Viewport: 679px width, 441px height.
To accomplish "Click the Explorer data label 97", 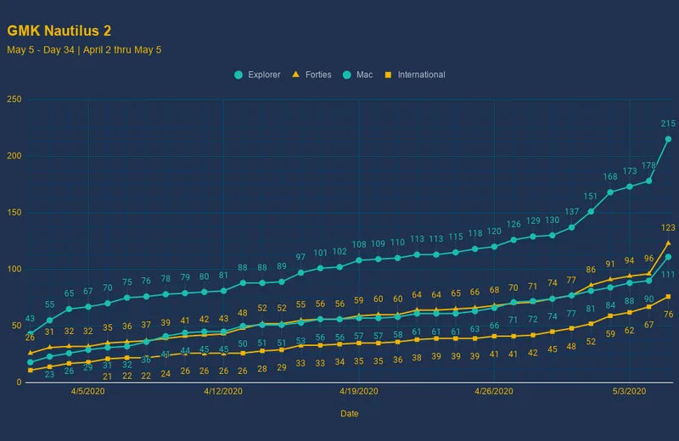I will [300, 257].
